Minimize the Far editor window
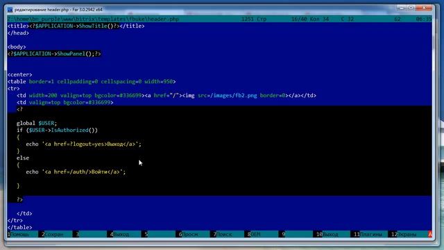Image resolution: width=444 pixels, height=250 pixels. coord(401,8)
